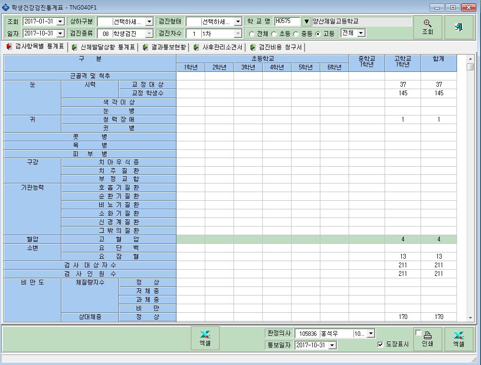Open the 검진비용 청구서 tab
Viewport: 481px width, 365px height.
pos(276,47)
